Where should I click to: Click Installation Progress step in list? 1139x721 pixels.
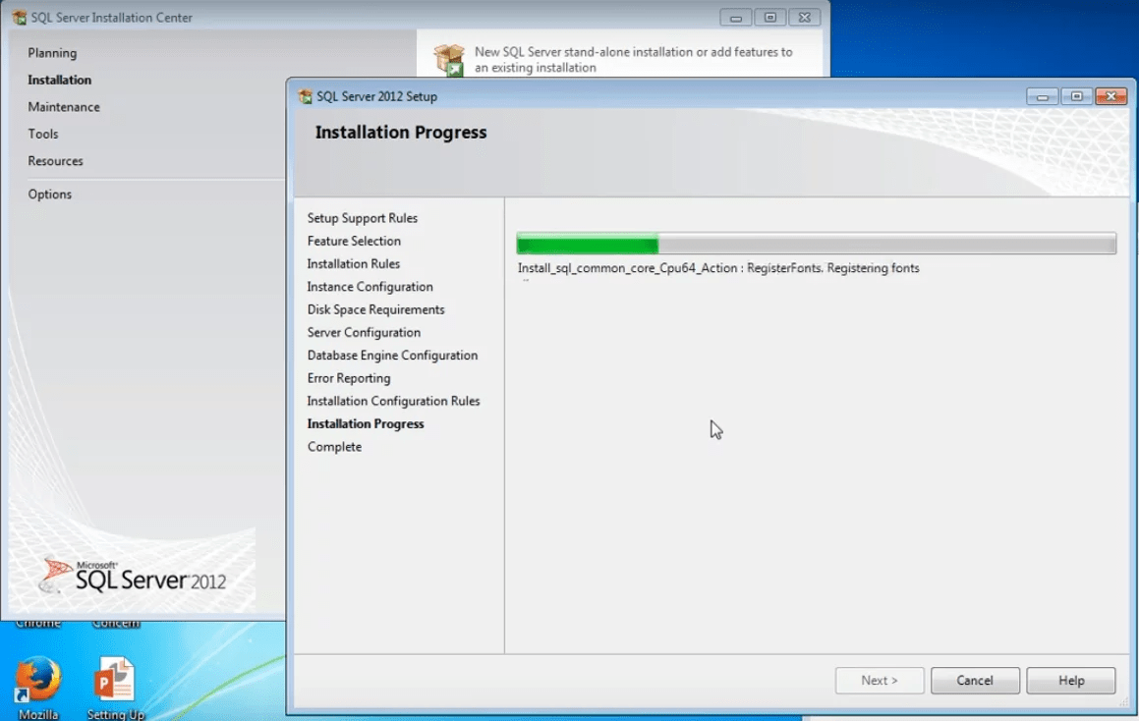pyautogui.click(x=366, y=424)
